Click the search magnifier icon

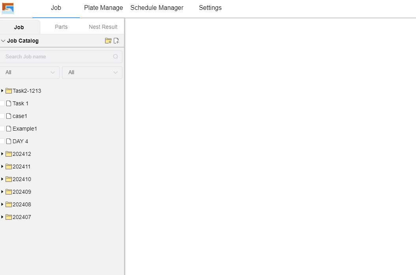[x=116, y=56]
